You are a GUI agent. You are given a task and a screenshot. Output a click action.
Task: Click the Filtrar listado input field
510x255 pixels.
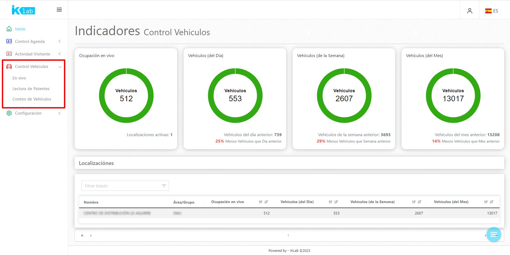pyautogui.click(x=121, y=186)
